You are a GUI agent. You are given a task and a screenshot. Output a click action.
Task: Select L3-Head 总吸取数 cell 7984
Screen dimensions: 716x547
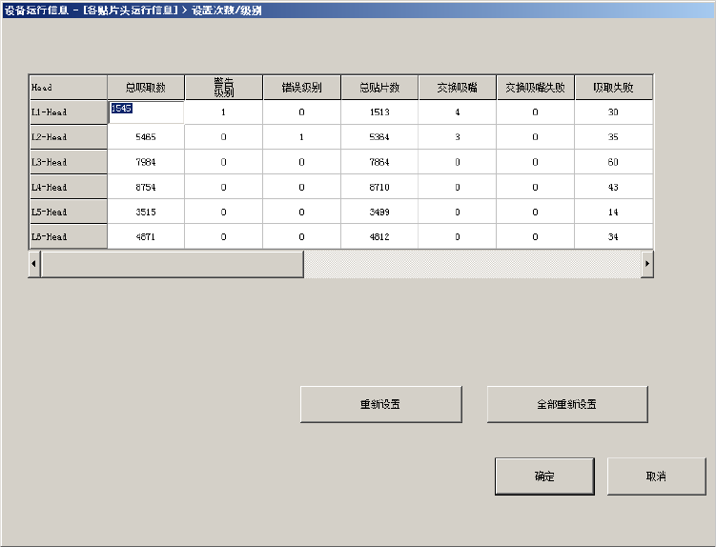tap(146, 162)
